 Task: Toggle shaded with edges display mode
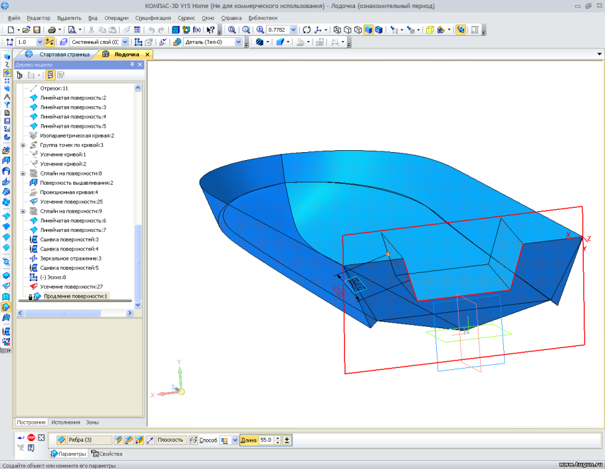coord(379,30)
